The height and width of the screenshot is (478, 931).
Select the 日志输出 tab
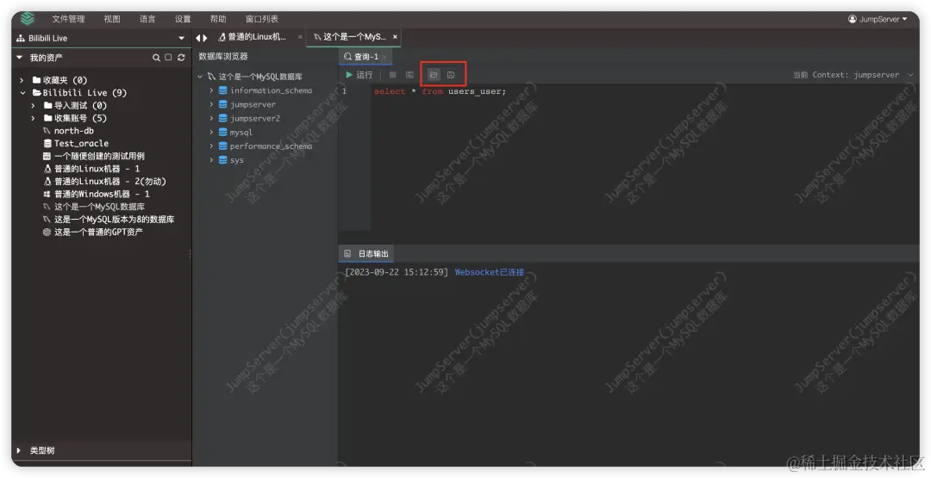(x=366, y=253)
